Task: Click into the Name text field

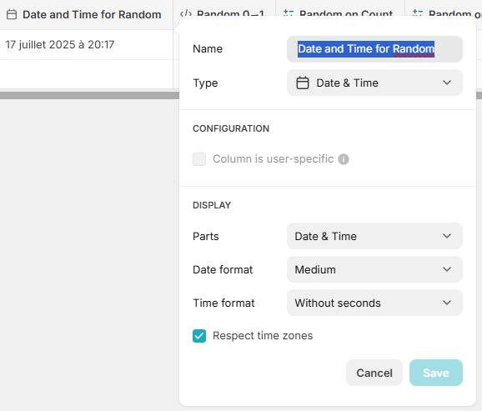Action: (x=374, y=49)
